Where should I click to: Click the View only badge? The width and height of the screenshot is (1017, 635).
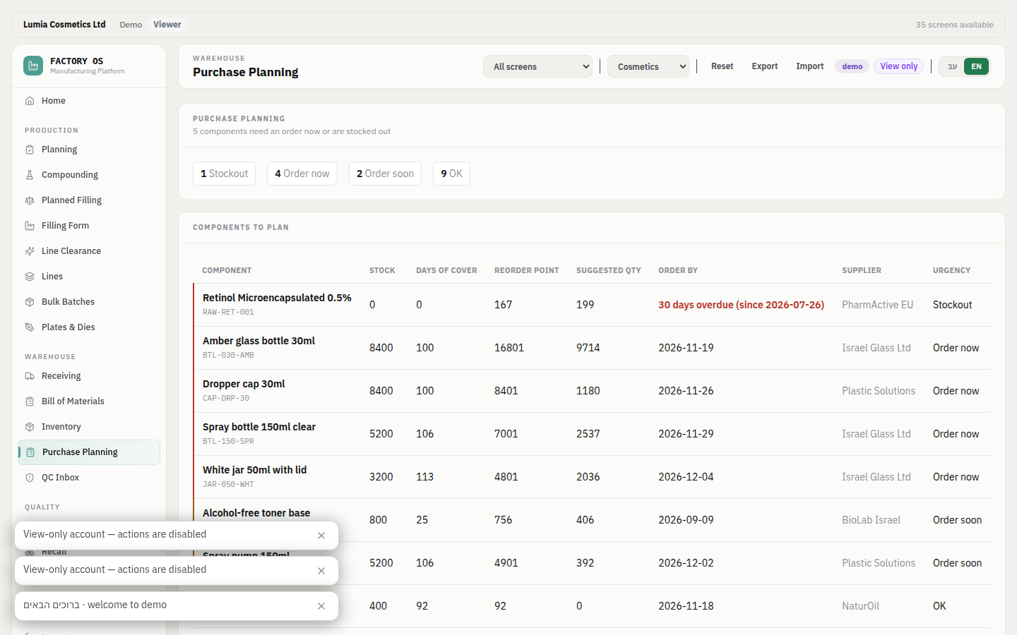click(898, 66)
